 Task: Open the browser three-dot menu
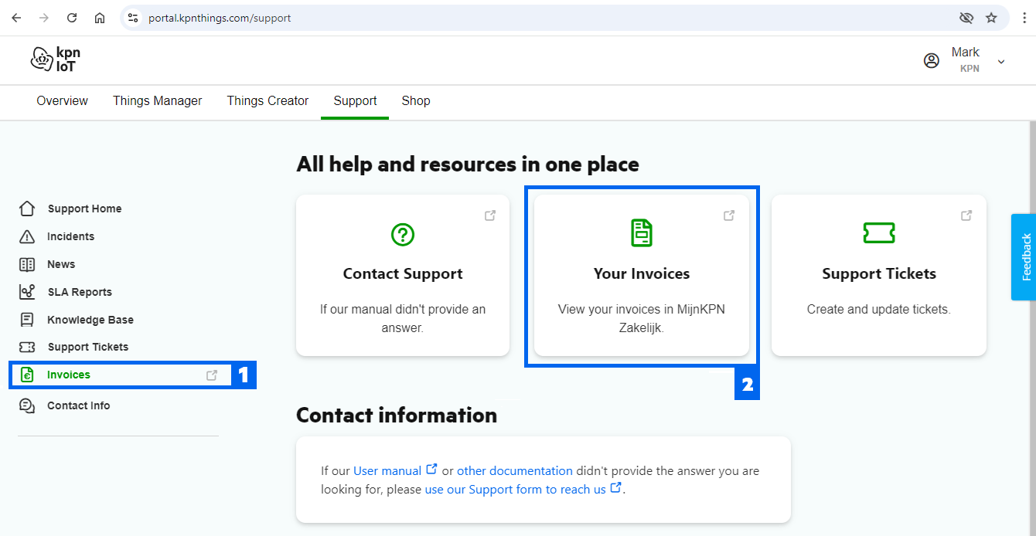[1024, 18]
